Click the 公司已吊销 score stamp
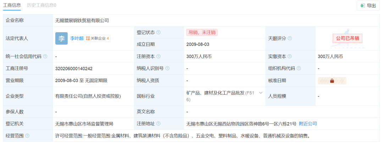The width and height of the screenshot is (383, 144). 348,38
